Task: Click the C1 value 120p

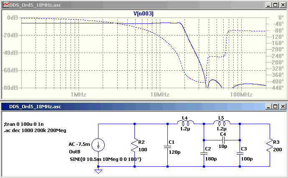Action: pyautogui.click(x=174, y=152)
